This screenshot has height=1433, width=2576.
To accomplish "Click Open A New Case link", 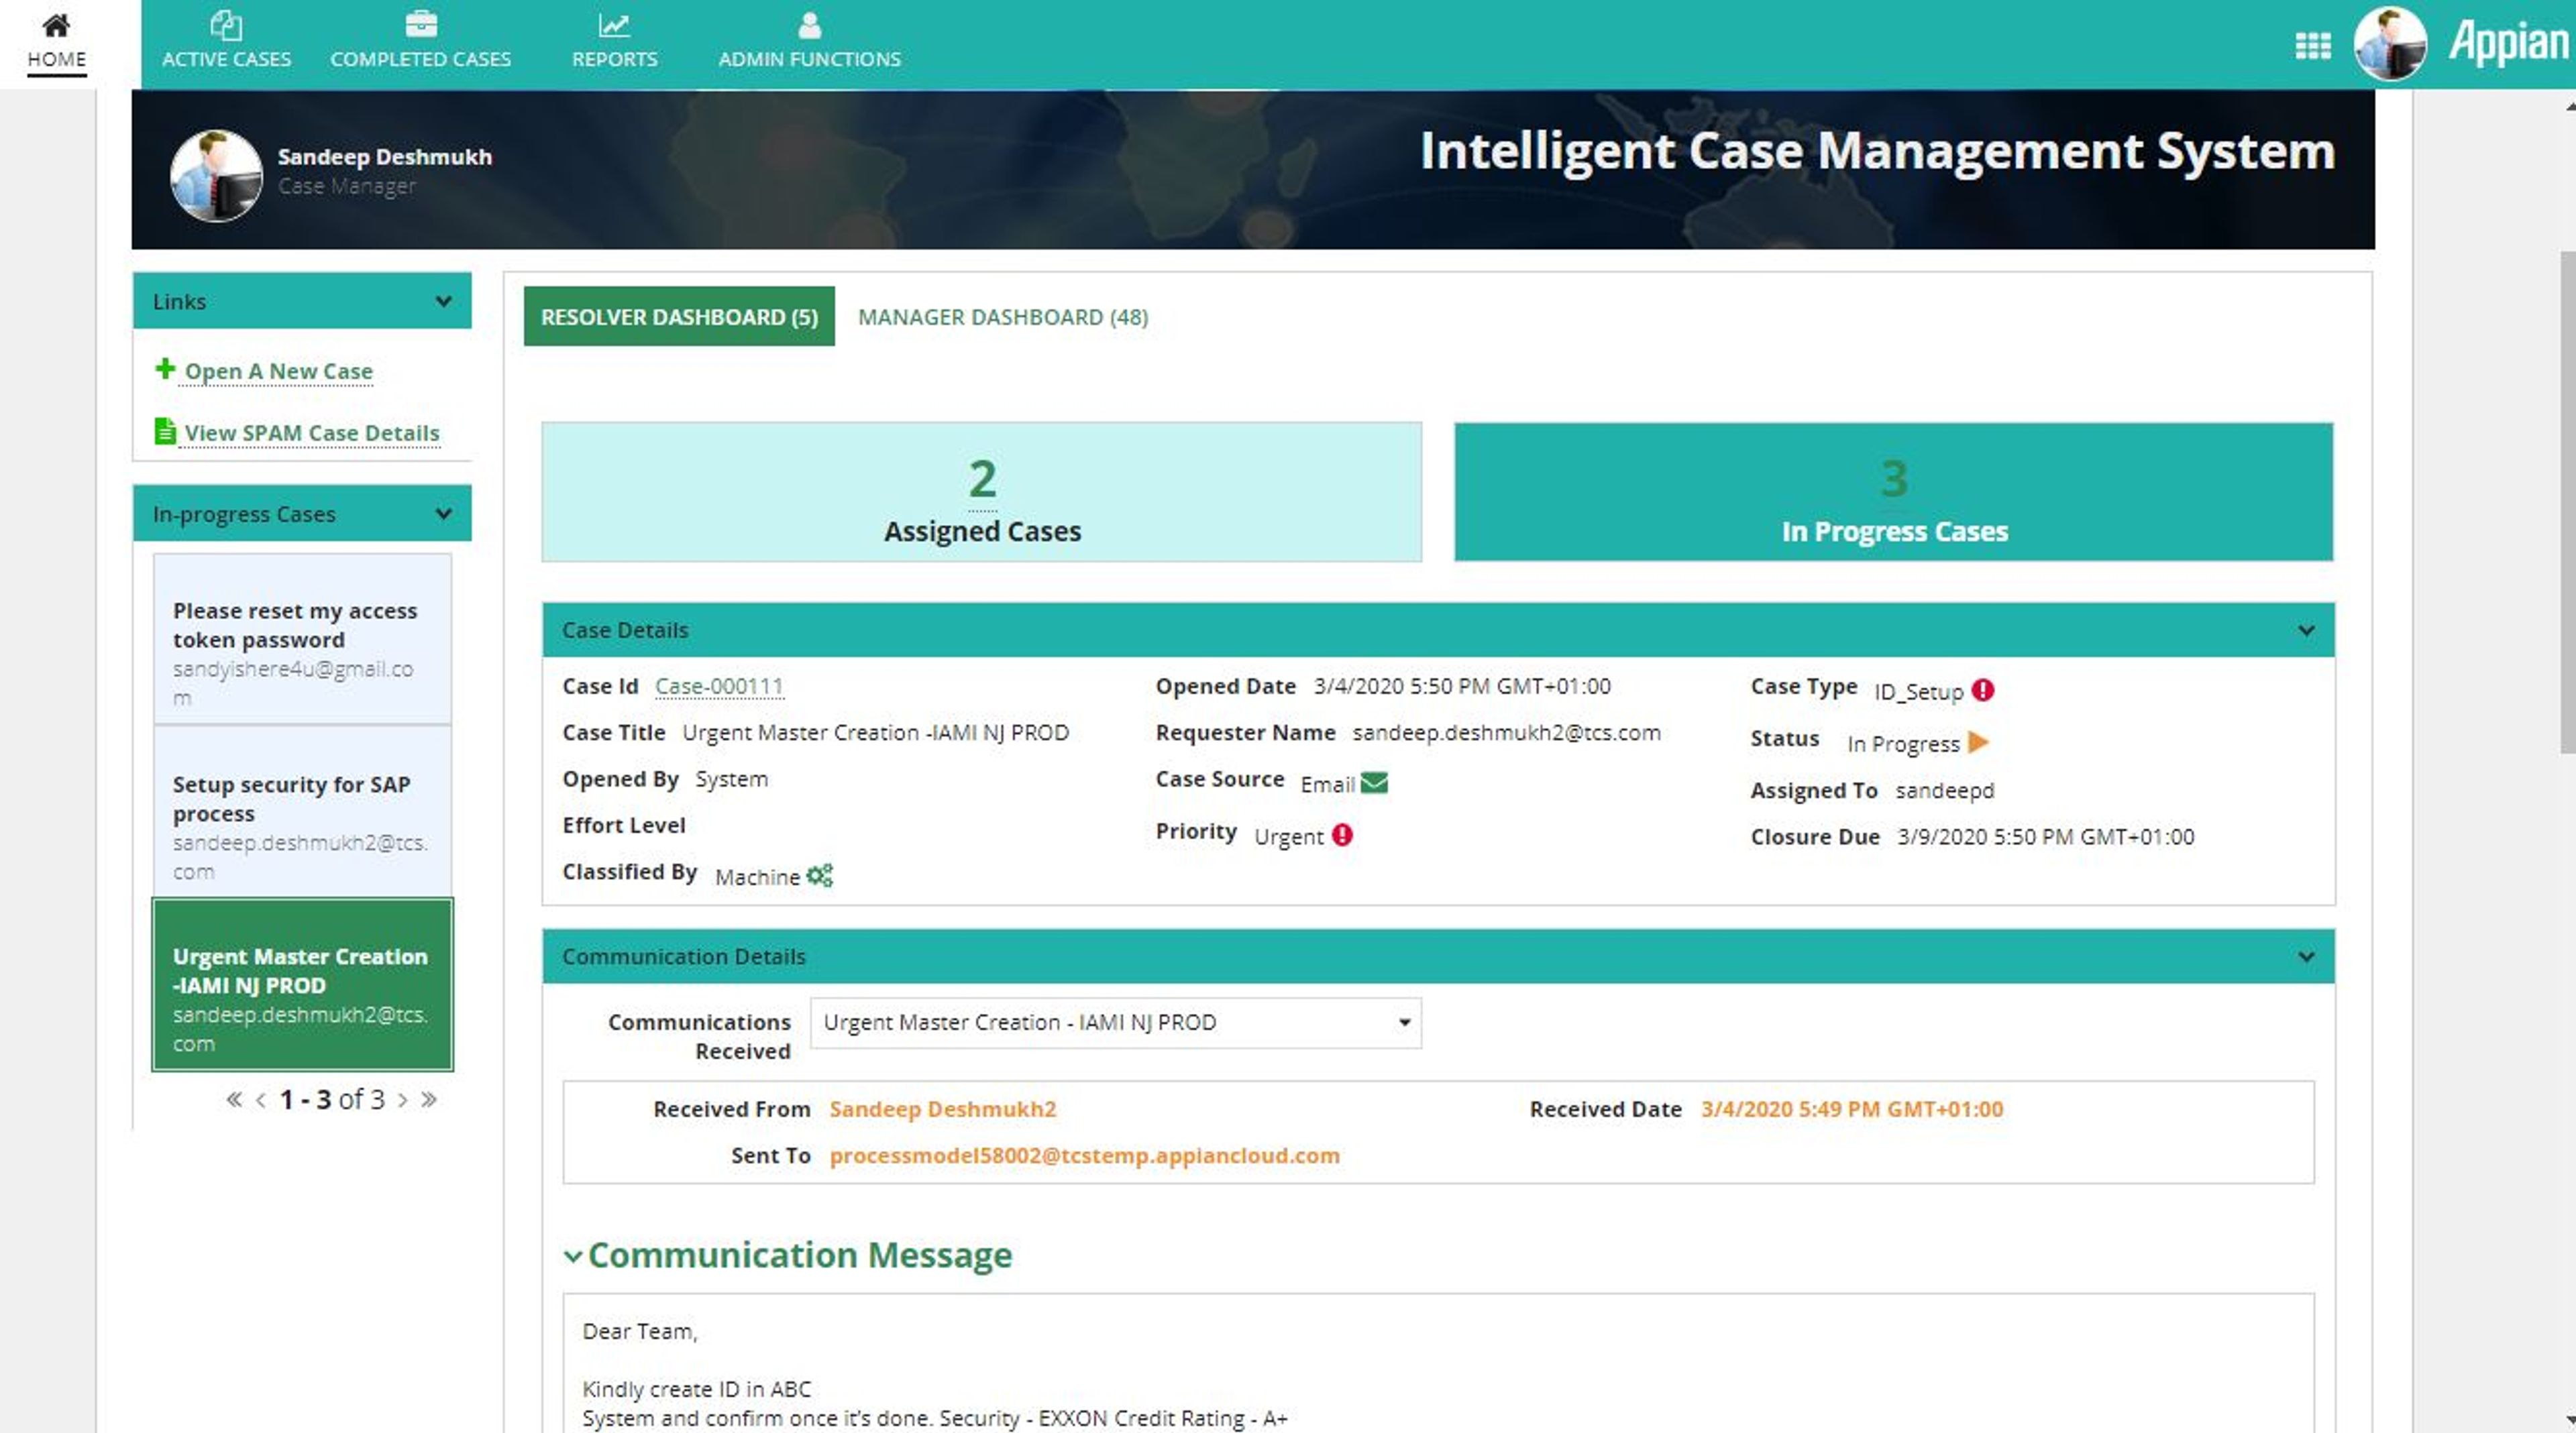I will pyautogui.click(x=278, y=371).
